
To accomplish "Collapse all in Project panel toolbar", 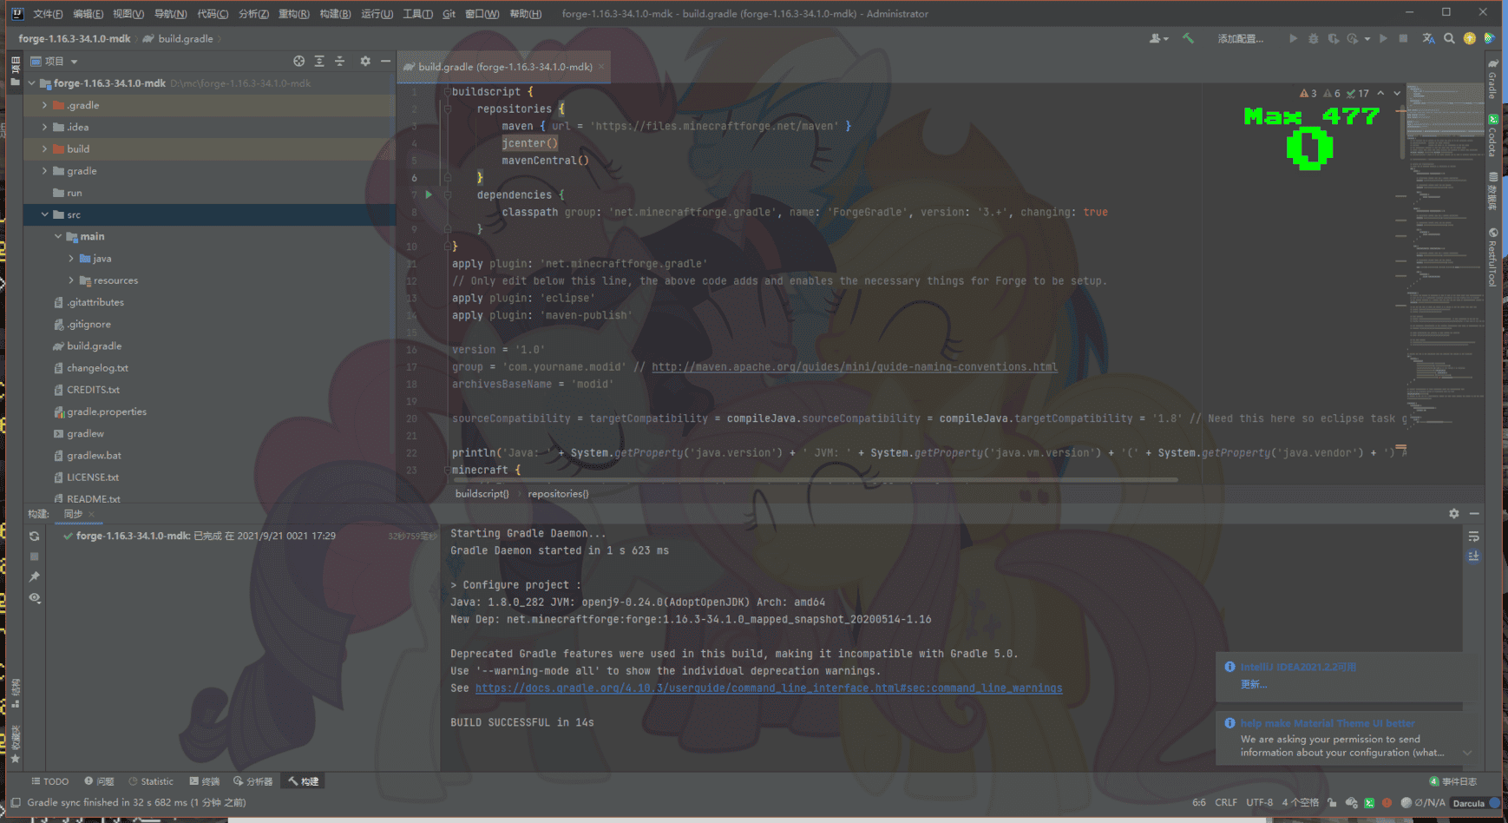I will click(340, 61).
